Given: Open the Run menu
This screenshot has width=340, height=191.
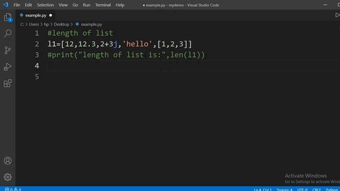Looking at the screenshot, I should tap(86, 5).
